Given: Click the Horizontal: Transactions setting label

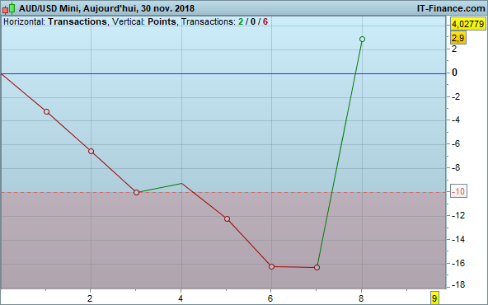Looking at the screenshot, I should pyautogui.click(x=54, y=21).
